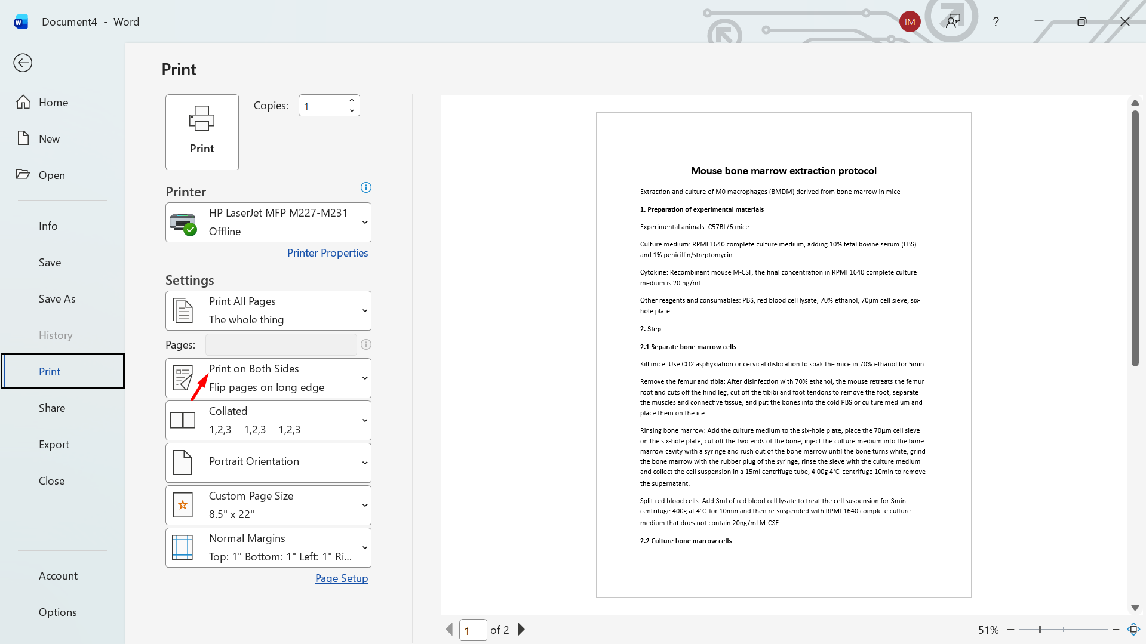Click the document preview page
1146x644 pixels.
[784, 355]
